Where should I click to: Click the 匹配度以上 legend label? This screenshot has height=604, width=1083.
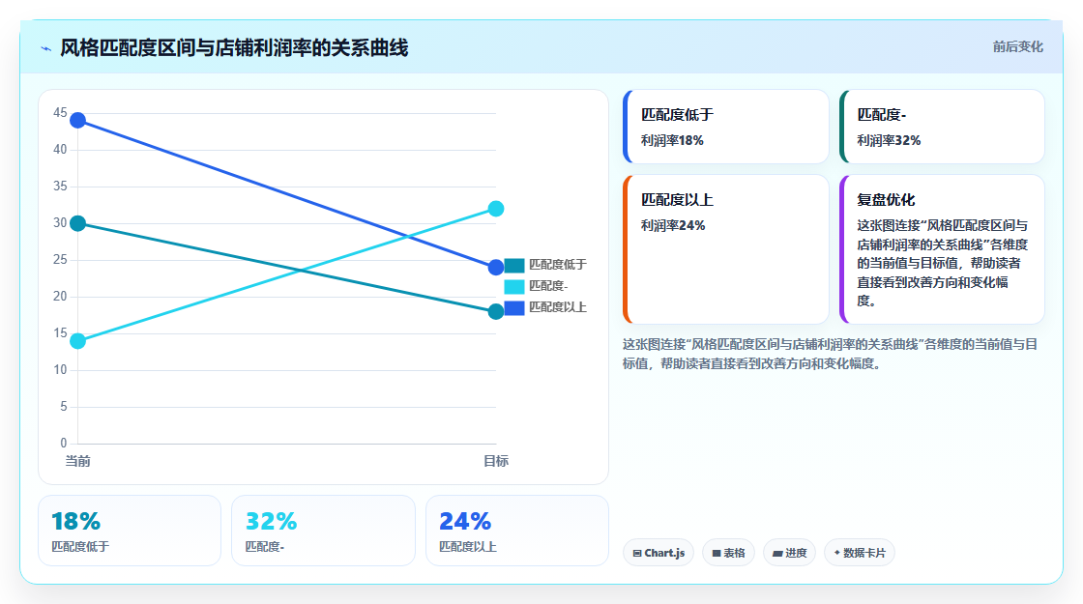point(557,308)
